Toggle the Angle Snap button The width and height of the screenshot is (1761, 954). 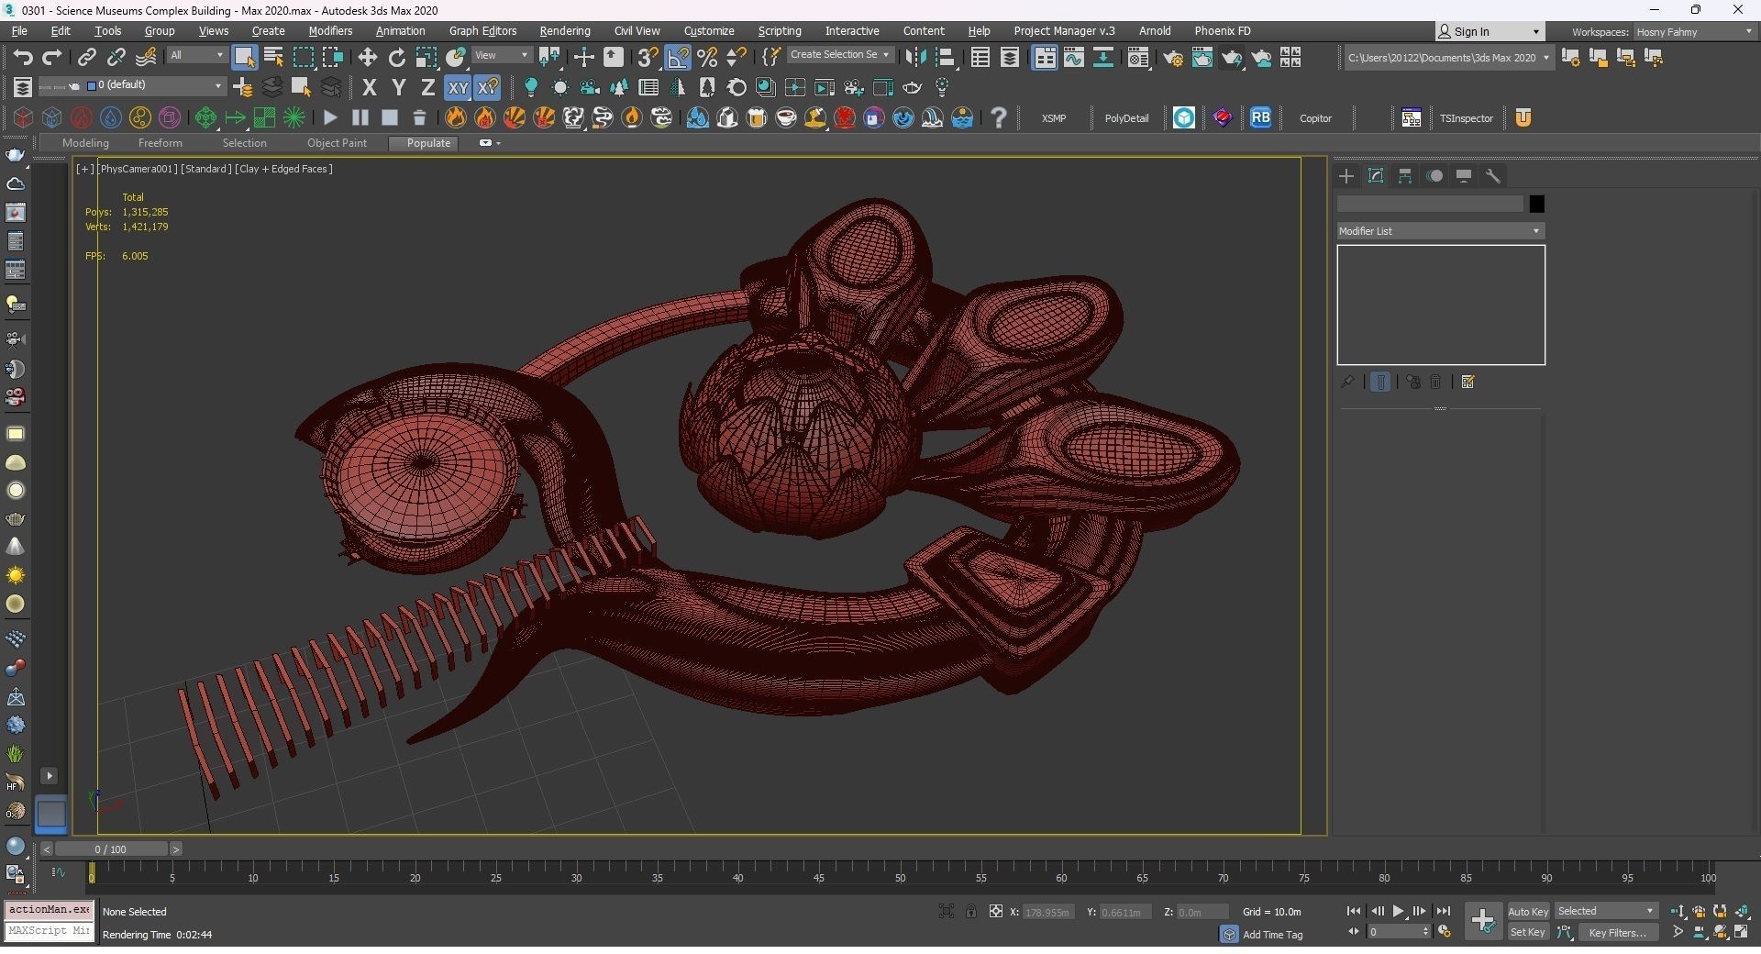click(x=678, y=58)
